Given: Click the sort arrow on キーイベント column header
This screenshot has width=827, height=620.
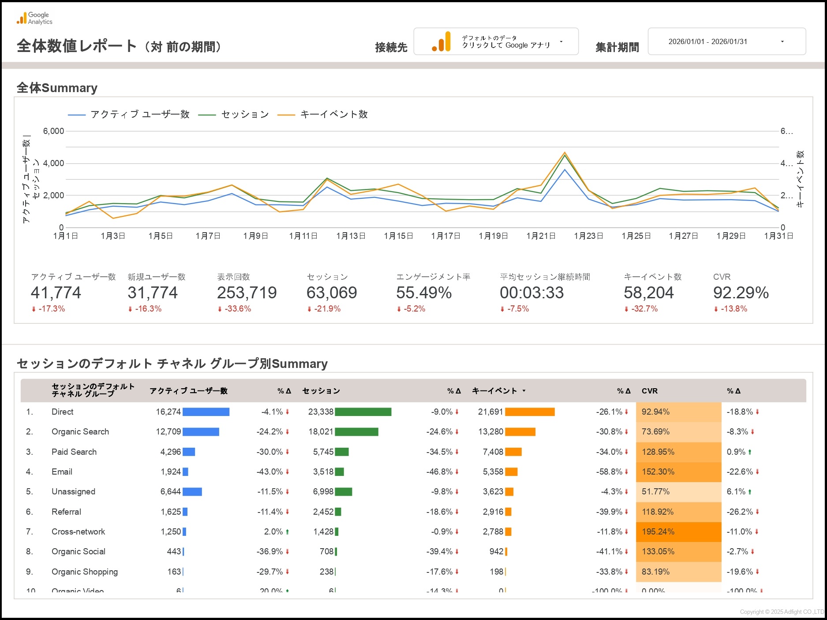Looking at the screenshot, I should click(524, 391).
